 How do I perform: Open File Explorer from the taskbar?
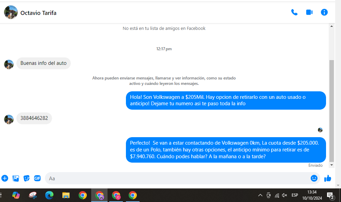[66, 195]
